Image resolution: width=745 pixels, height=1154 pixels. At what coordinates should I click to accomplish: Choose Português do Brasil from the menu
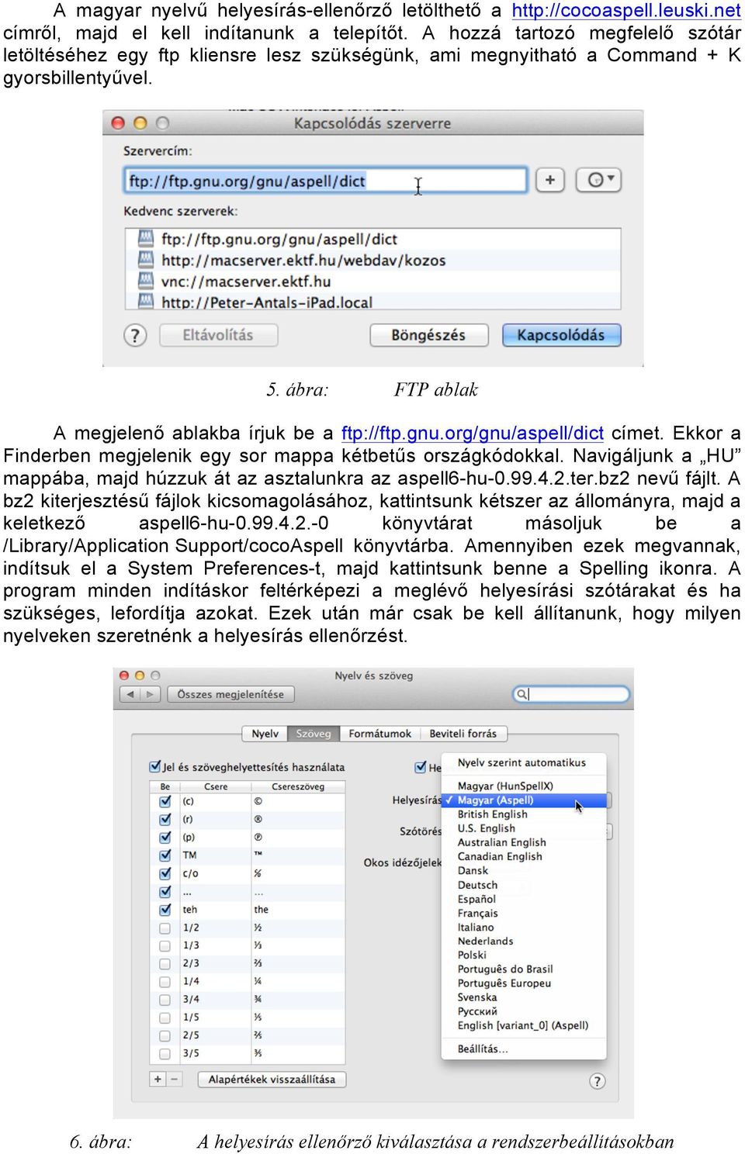point(524,969)
